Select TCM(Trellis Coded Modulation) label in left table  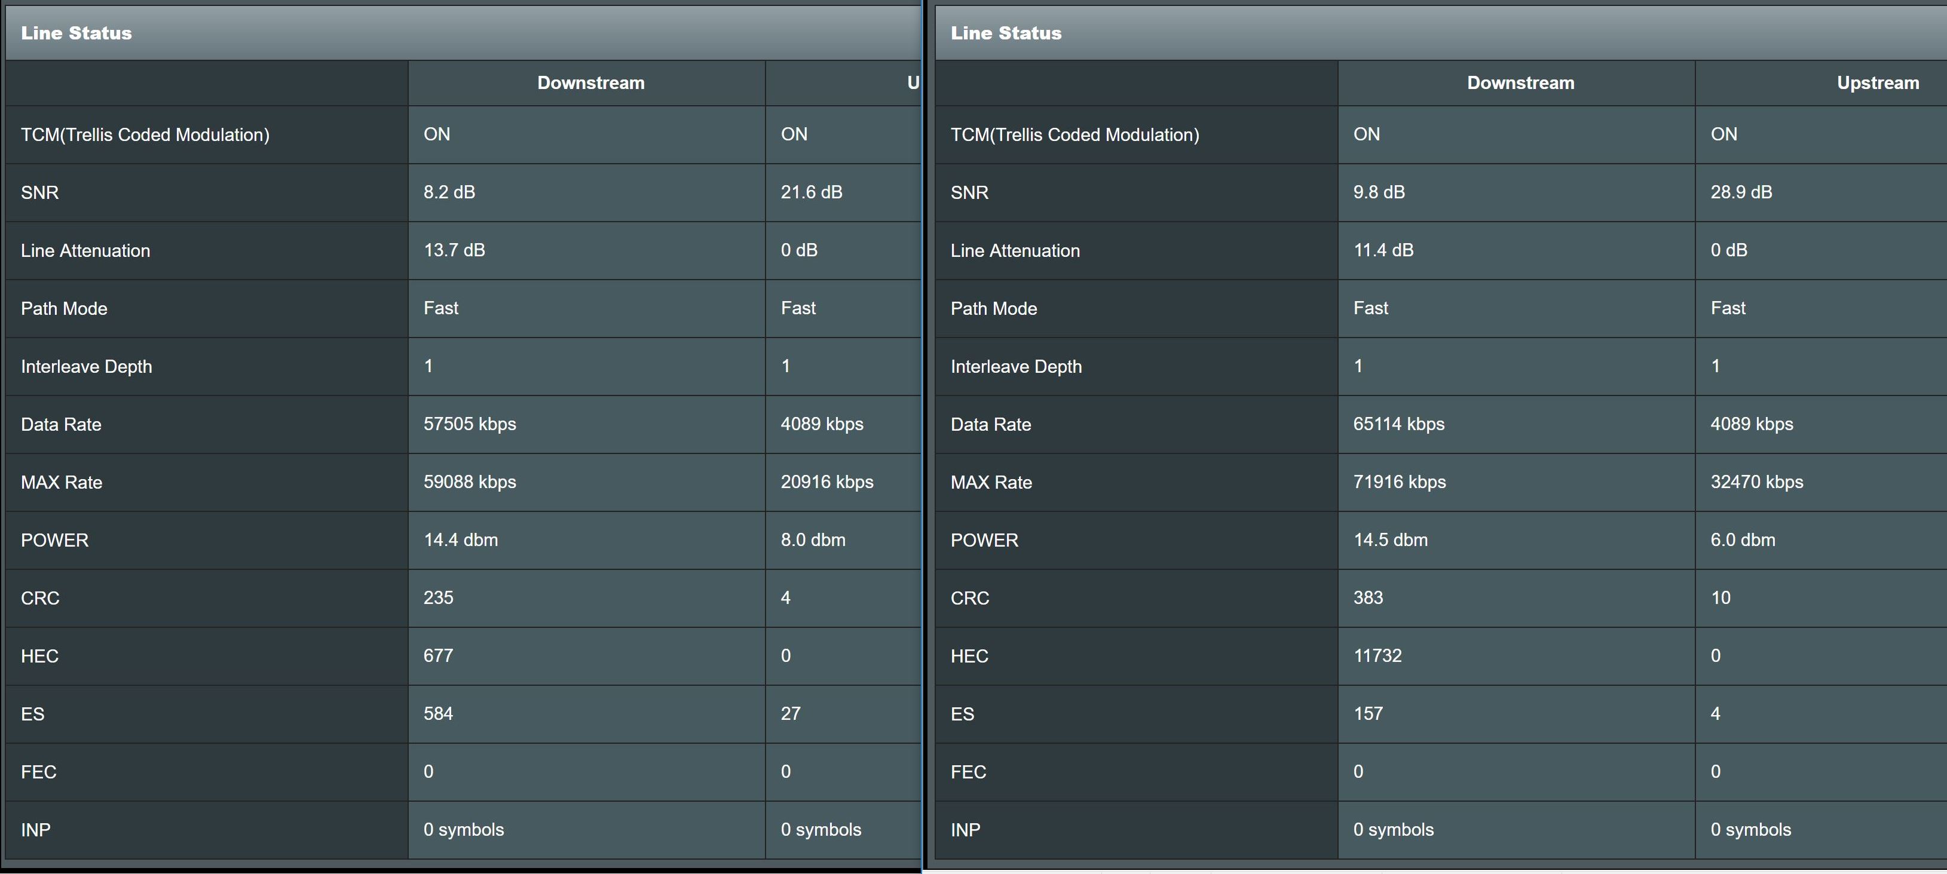click(145, 134)
